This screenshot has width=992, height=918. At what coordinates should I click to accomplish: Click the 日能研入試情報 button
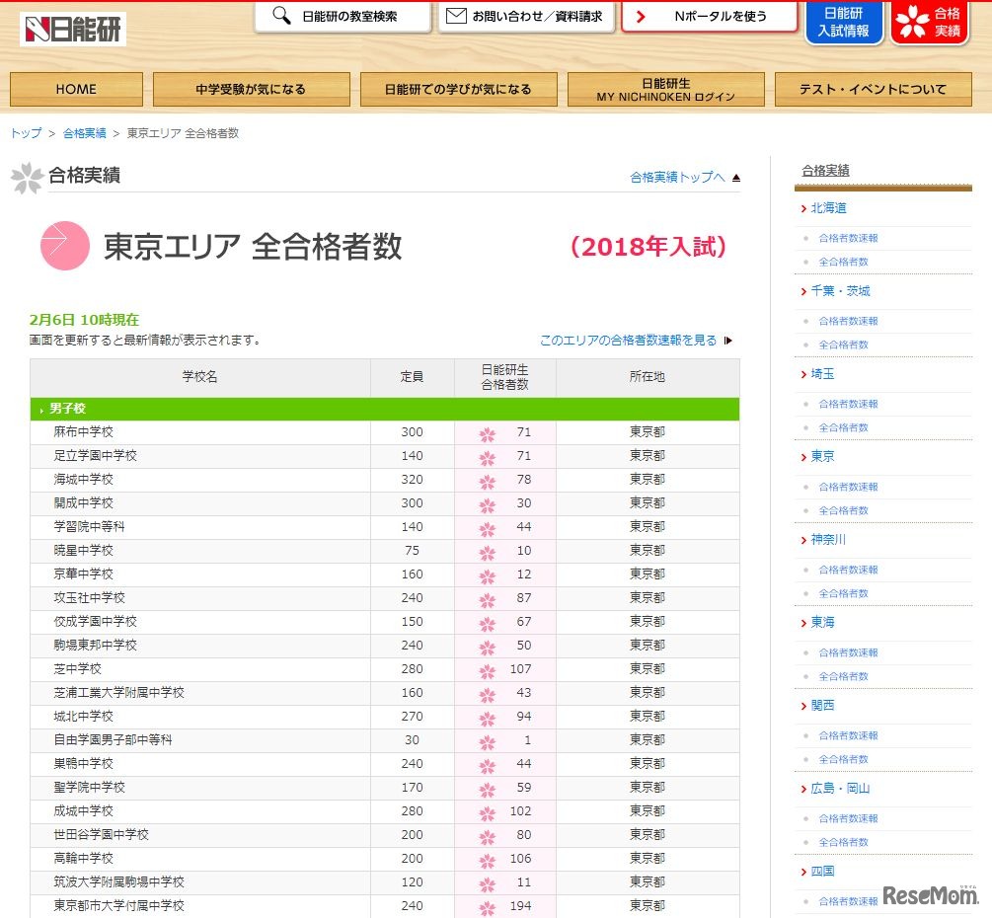coord(844,24)
